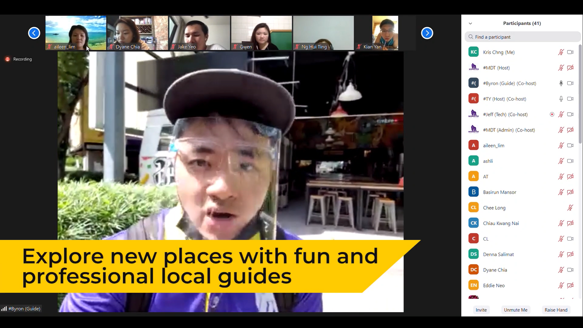583x328 pixels.
Task: Click Kris Chng KC avatar
Action: [473, 52]
